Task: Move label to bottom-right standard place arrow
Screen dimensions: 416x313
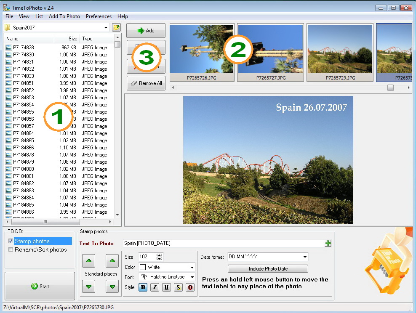Action: point(112,286)
